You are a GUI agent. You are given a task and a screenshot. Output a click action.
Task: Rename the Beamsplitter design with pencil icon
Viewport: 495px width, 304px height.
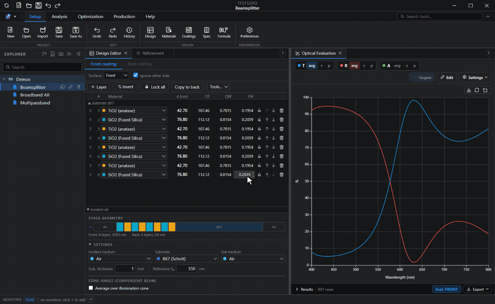point(71,87)
